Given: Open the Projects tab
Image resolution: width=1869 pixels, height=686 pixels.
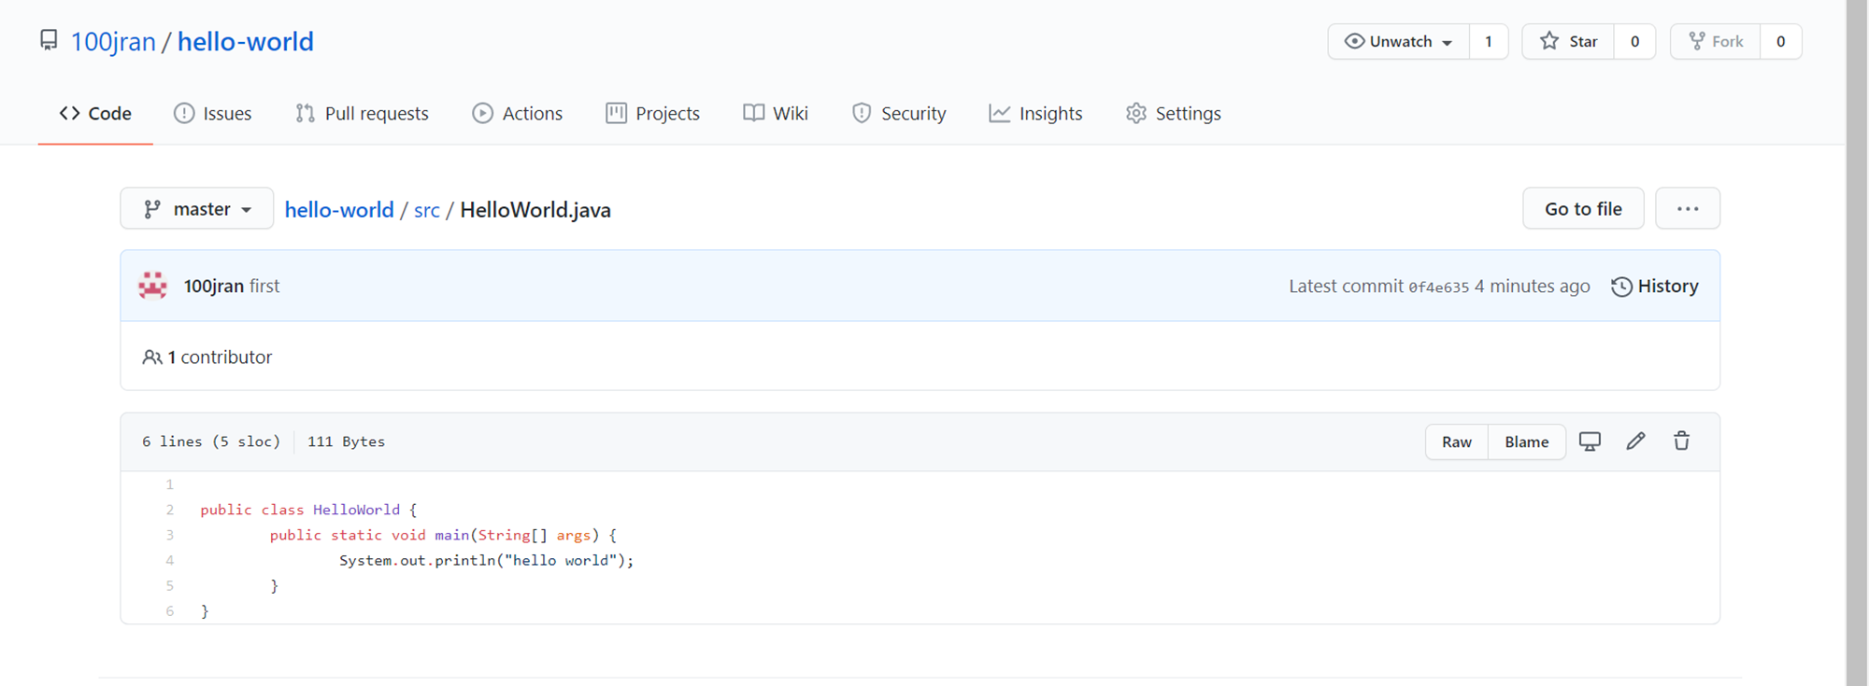Looking at the screenshot, I should [x=652, y=113].
